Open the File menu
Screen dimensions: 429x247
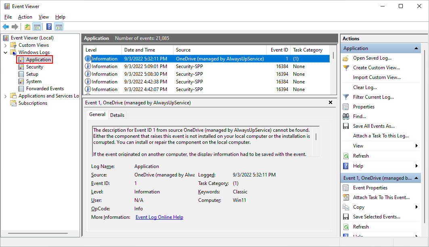(8, 17)
